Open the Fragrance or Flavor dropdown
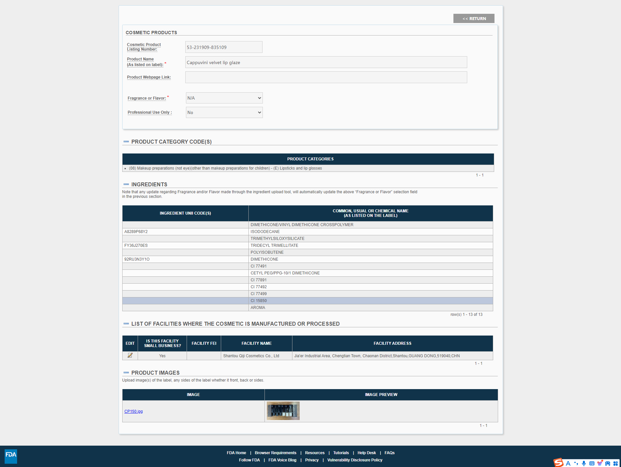This screenshot has height=467, width=621. point(224,98)
